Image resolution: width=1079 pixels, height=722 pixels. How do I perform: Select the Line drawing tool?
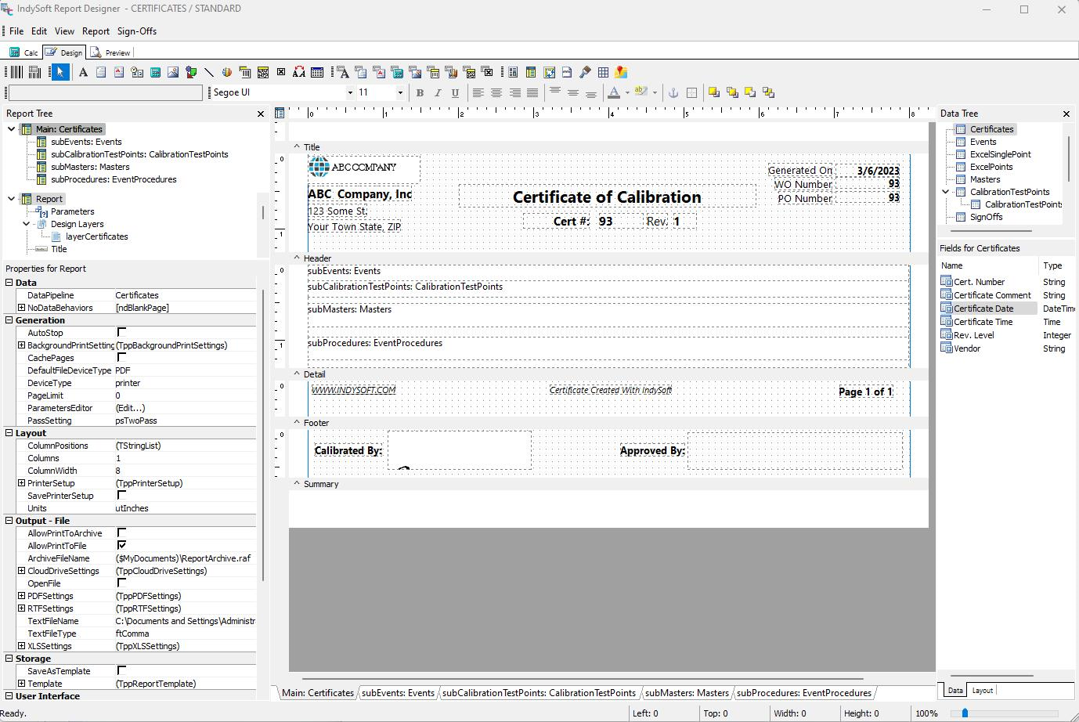(x=209, y=72)
